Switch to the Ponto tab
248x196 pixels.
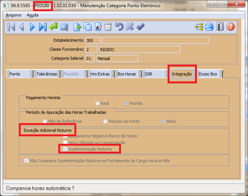pos(20,74)
